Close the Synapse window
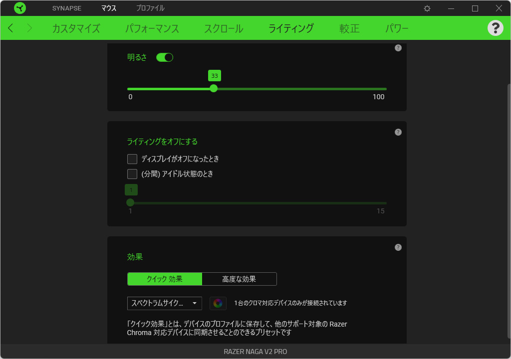The image size is (511, 359). click(x=499, y=8)
